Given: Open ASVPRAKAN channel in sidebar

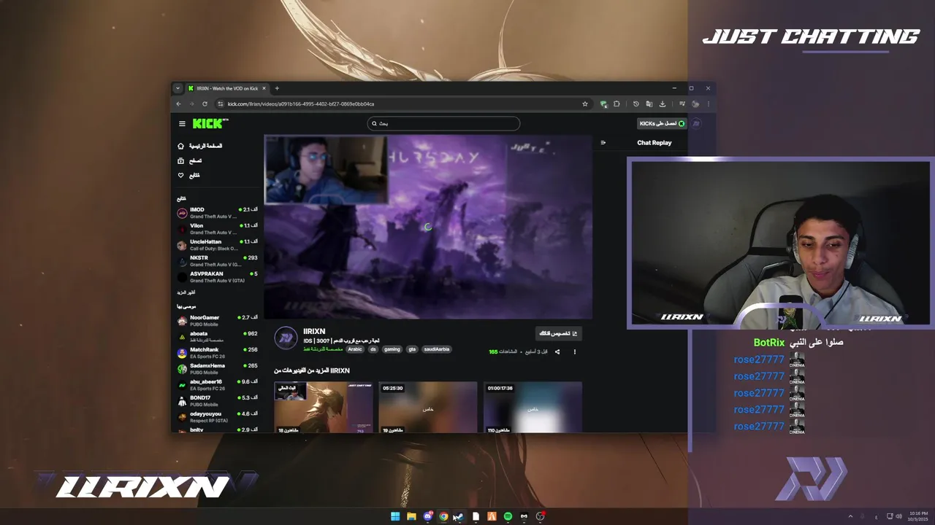Looking at the screenshot, I should click(x=217, y=277).
